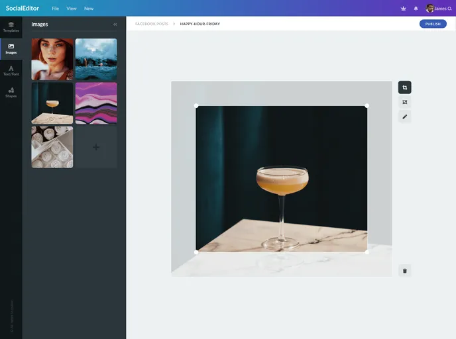Collapse the Images panel

tap(115, 24)
